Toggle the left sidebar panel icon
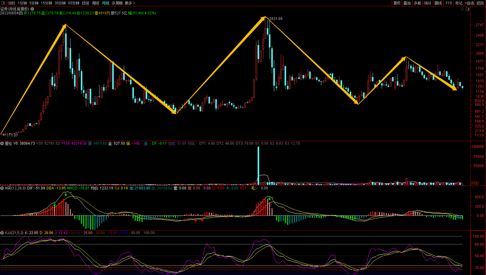The height and width of the screenshot is (275, 486). coord(3,3)
